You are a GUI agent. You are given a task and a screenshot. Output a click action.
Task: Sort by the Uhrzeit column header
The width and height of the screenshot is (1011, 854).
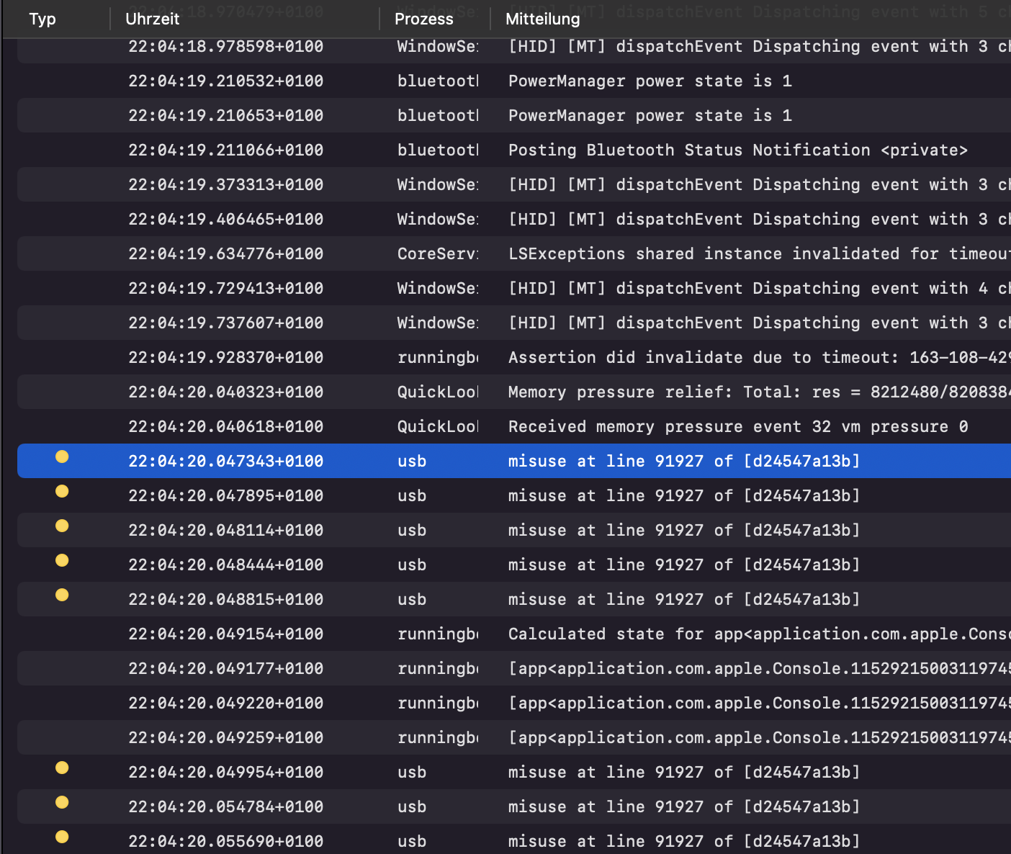[x=153, y=19]
